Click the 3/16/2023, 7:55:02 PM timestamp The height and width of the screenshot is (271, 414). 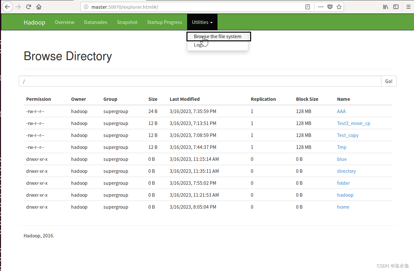point(193,183)
